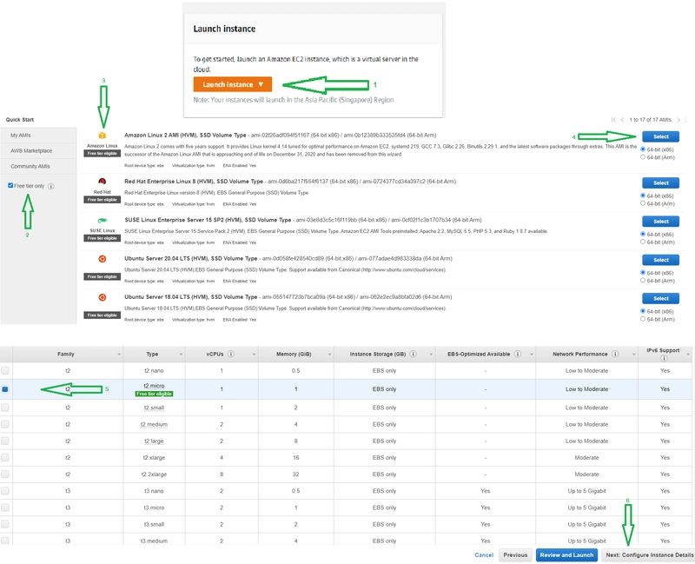Click the Cancel link

pos(484,554)
